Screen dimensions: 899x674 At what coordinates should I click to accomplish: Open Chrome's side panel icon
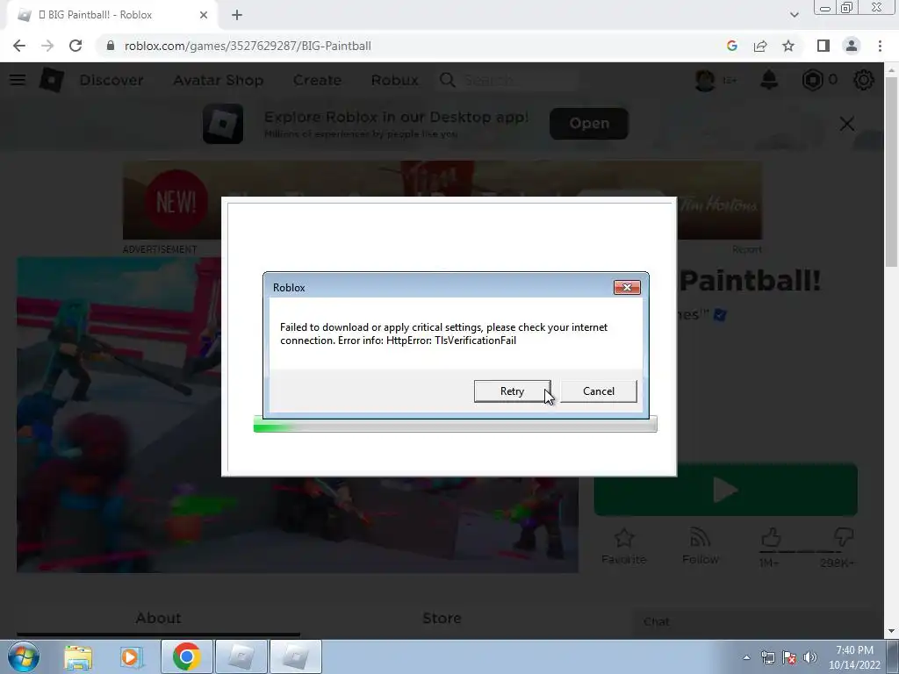tap(823, 46)
